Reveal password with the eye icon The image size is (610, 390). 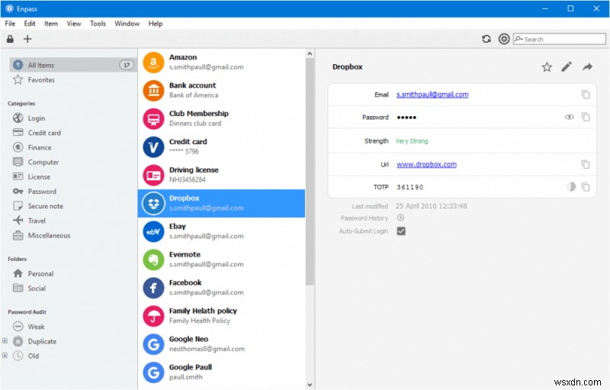(x=569, y=117)
